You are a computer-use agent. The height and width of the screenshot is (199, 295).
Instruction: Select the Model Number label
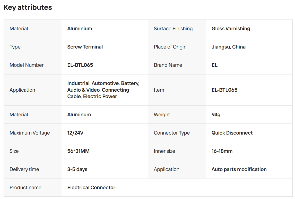click(x=27, y=65)
